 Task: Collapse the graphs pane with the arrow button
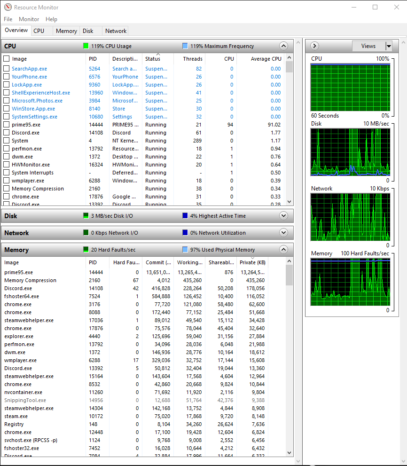(x=314, y=46)
